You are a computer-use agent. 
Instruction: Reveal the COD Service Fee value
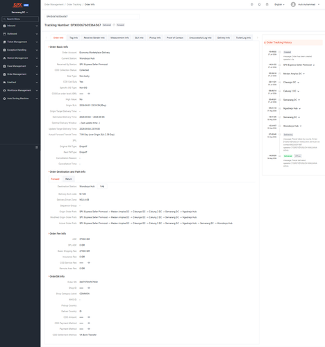coord(89,263)
